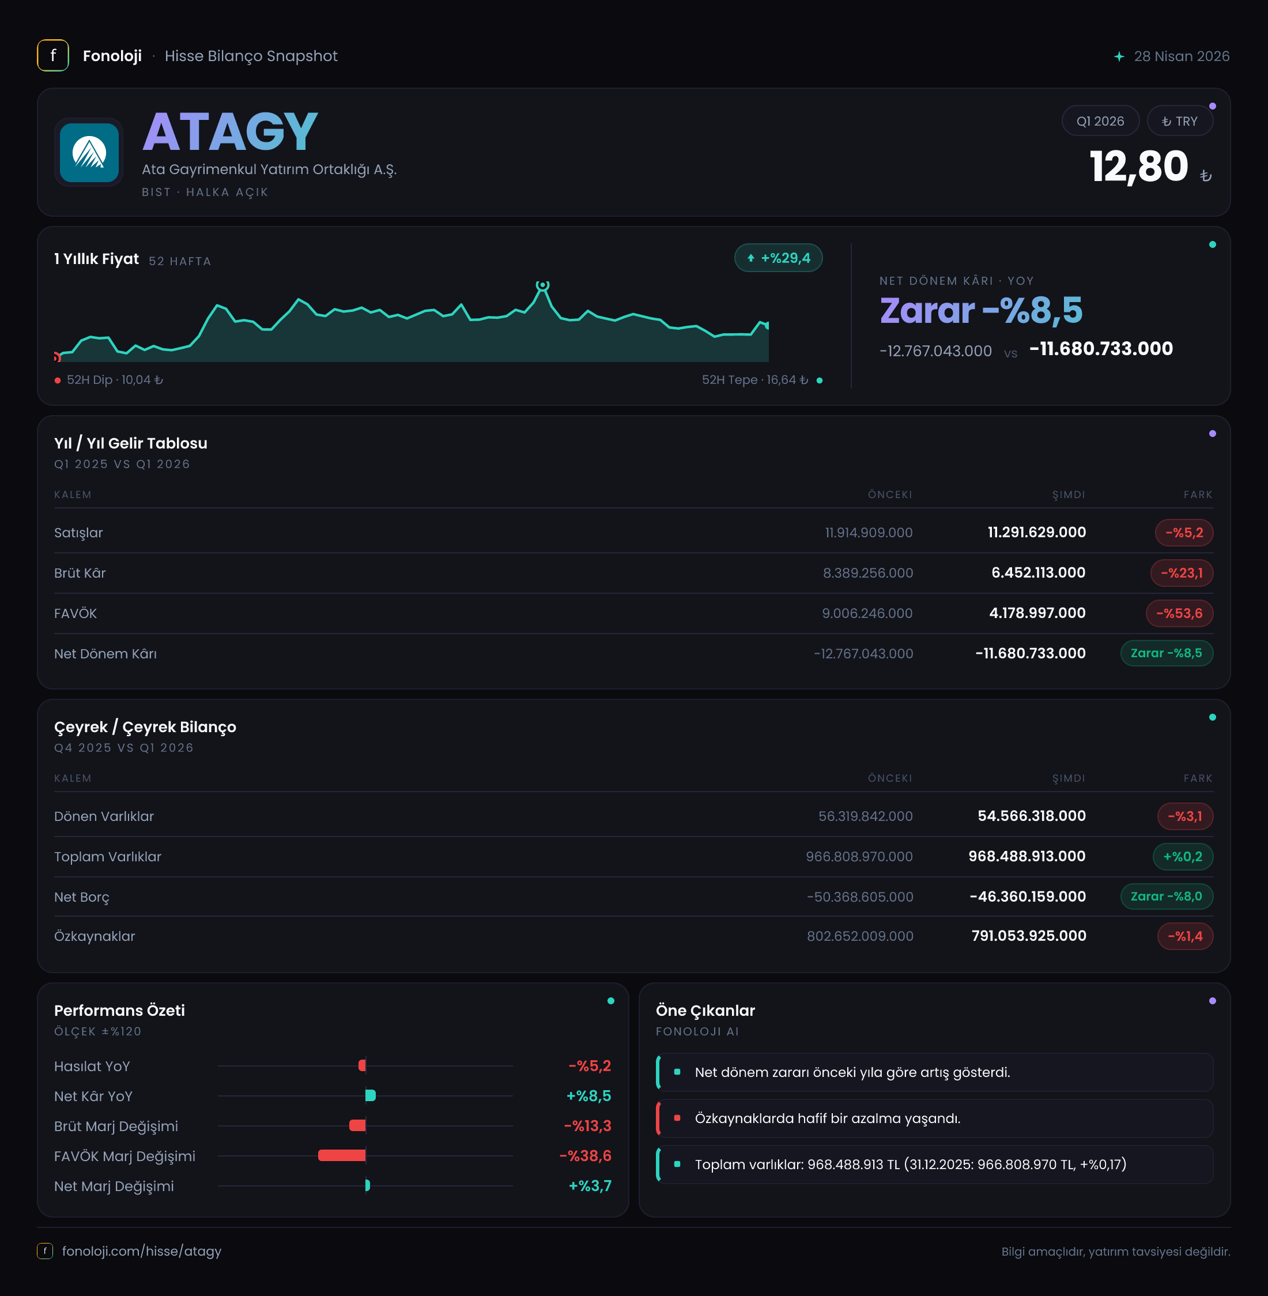The image size is (1268, 1296).
Task: Open the fonoloji.com/hisse/atagy link
Action: click(x=141, y=1250)
